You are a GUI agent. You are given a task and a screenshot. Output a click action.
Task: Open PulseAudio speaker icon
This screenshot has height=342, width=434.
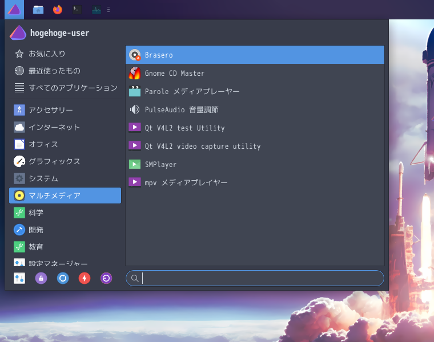point(135,109)
